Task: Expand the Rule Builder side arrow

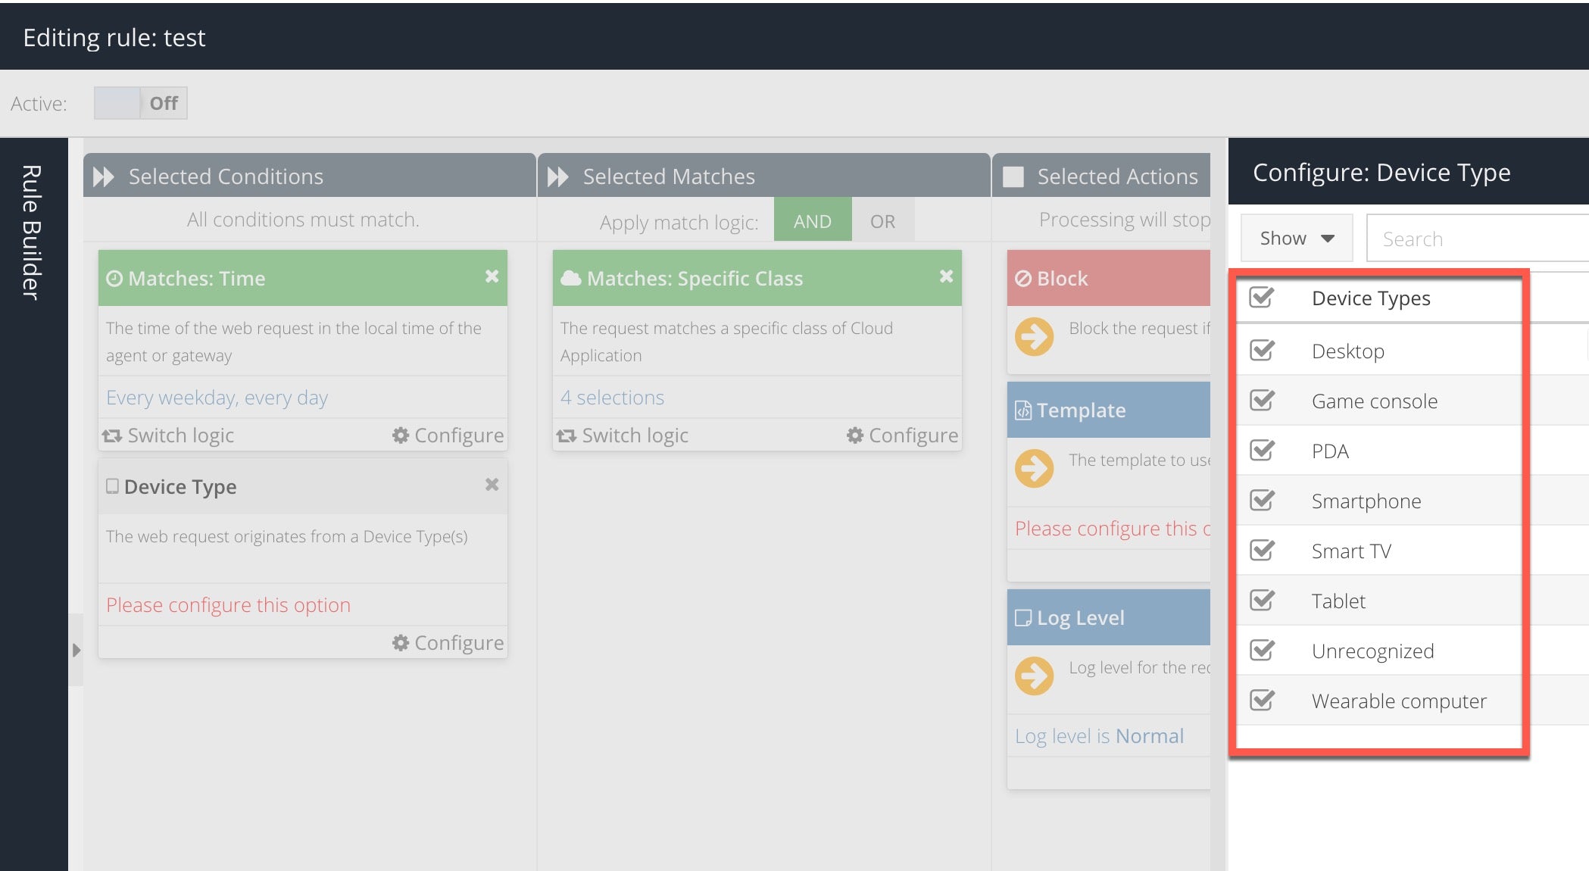Action: tap(76, 650)
